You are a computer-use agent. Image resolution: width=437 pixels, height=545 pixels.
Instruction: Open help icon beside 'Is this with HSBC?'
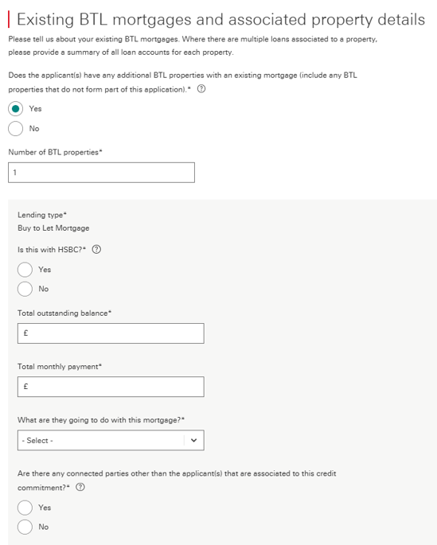(x=96, y=250)
